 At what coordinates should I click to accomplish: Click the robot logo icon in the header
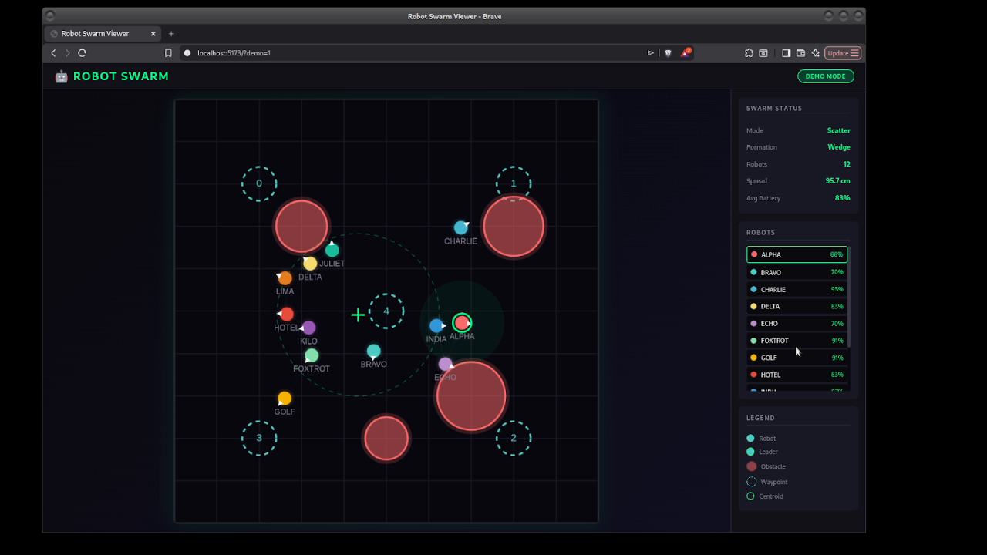pos(61,76)
